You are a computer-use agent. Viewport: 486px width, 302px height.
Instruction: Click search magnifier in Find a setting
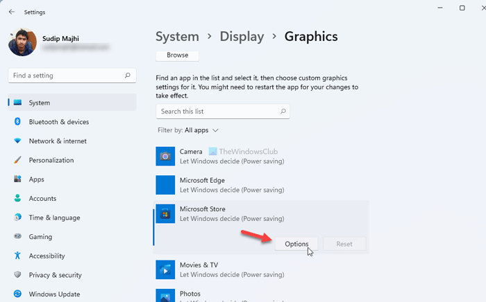[x=127, y=75]
